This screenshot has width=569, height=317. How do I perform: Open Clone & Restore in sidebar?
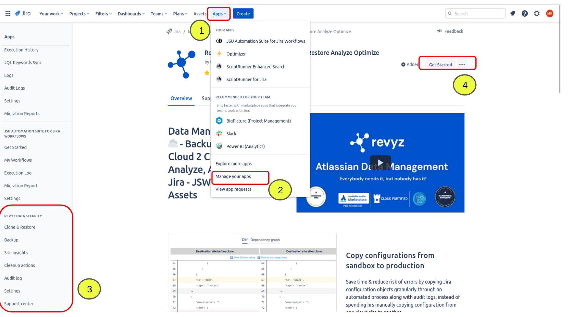coord(20,227)
